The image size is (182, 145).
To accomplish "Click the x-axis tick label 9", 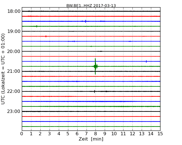I will coord(105,134).
